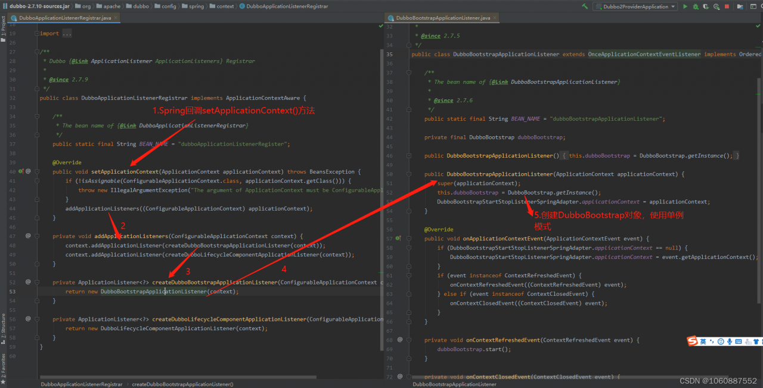763x388 pixels.
Task: Stop the running application with the red square
Action: coord(727,7)
